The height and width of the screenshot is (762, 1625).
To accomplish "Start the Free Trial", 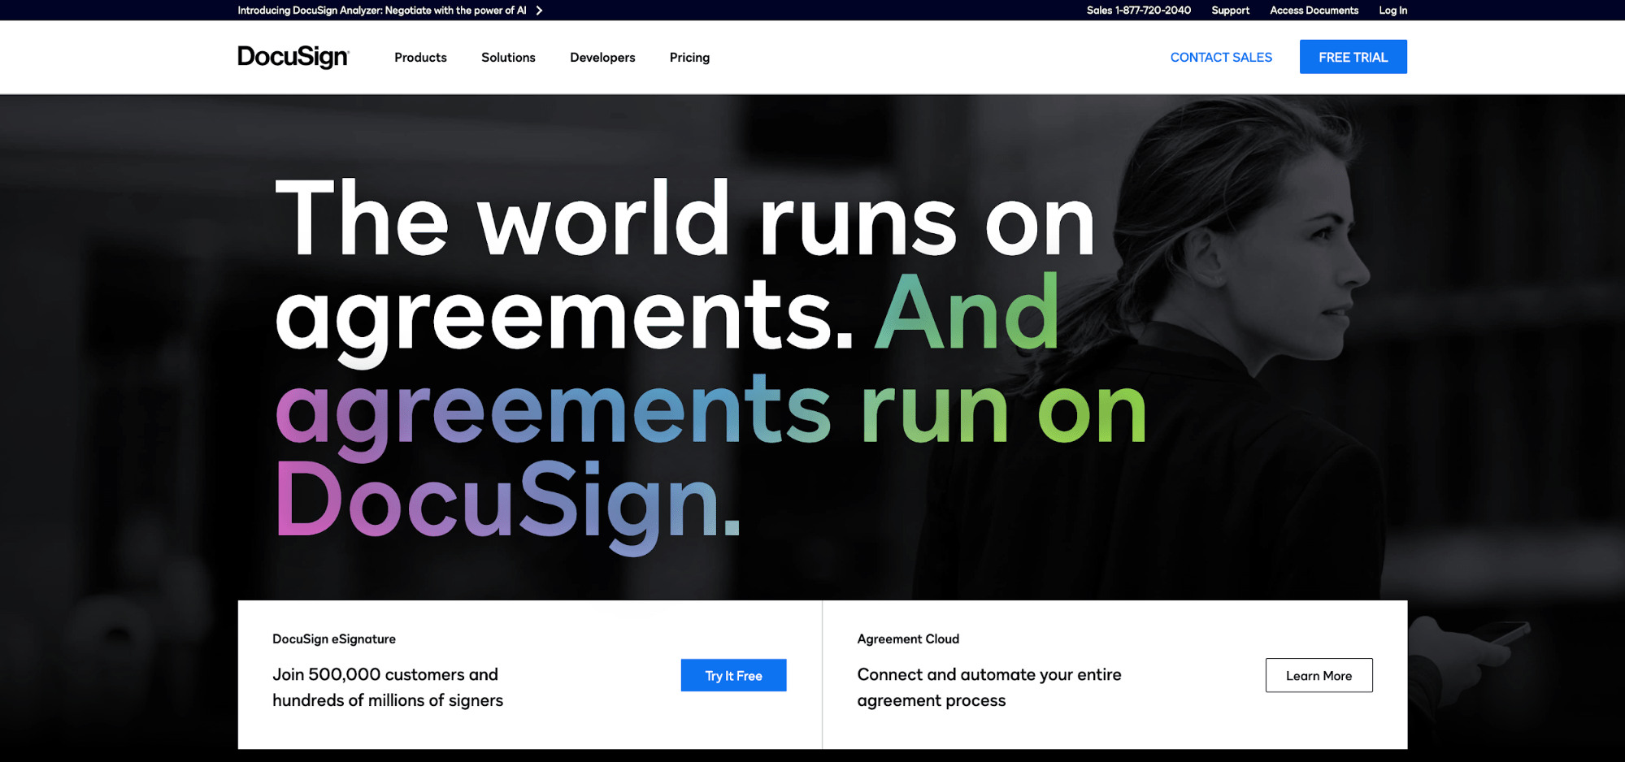I will click(x=1353, y=57).
